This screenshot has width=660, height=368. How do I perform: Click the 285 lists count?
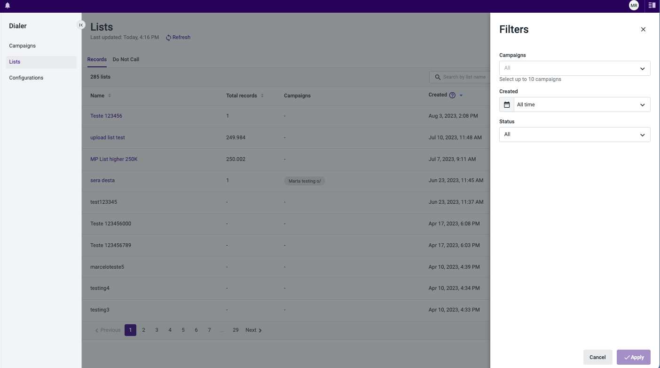(100, 77)
